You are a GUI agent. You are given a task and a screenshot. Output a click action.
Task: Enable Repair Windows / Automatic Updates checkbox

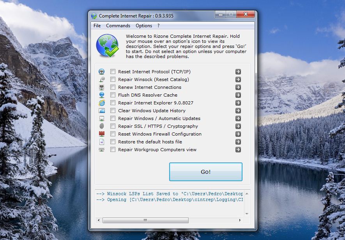click(x=113, y=118)
